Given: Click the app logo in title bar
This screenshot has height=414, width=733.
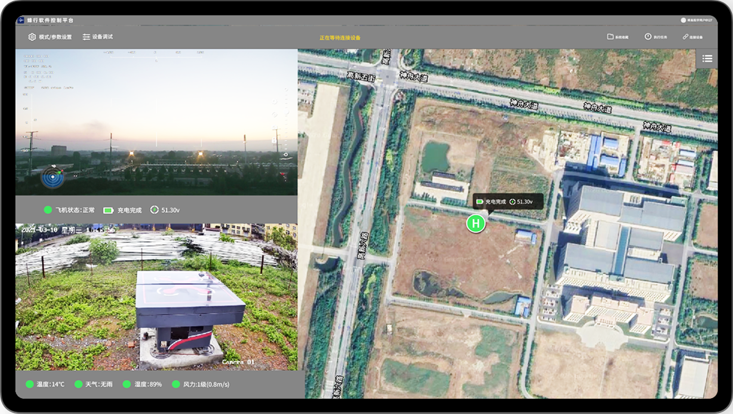Looking at the screenshot, I should tap(21, 20).
